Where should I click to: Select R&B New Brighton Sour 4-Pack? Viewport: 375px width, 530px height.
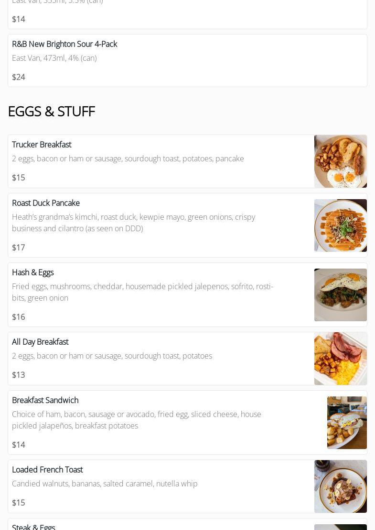pos(64,44)
